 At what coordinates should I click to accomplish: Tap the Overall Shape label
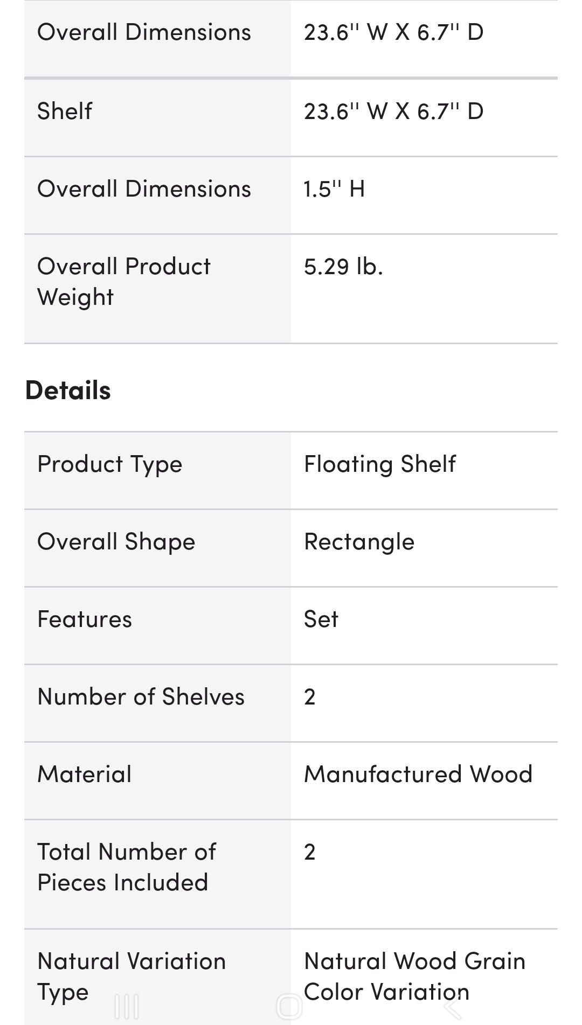tap(116, 542)
